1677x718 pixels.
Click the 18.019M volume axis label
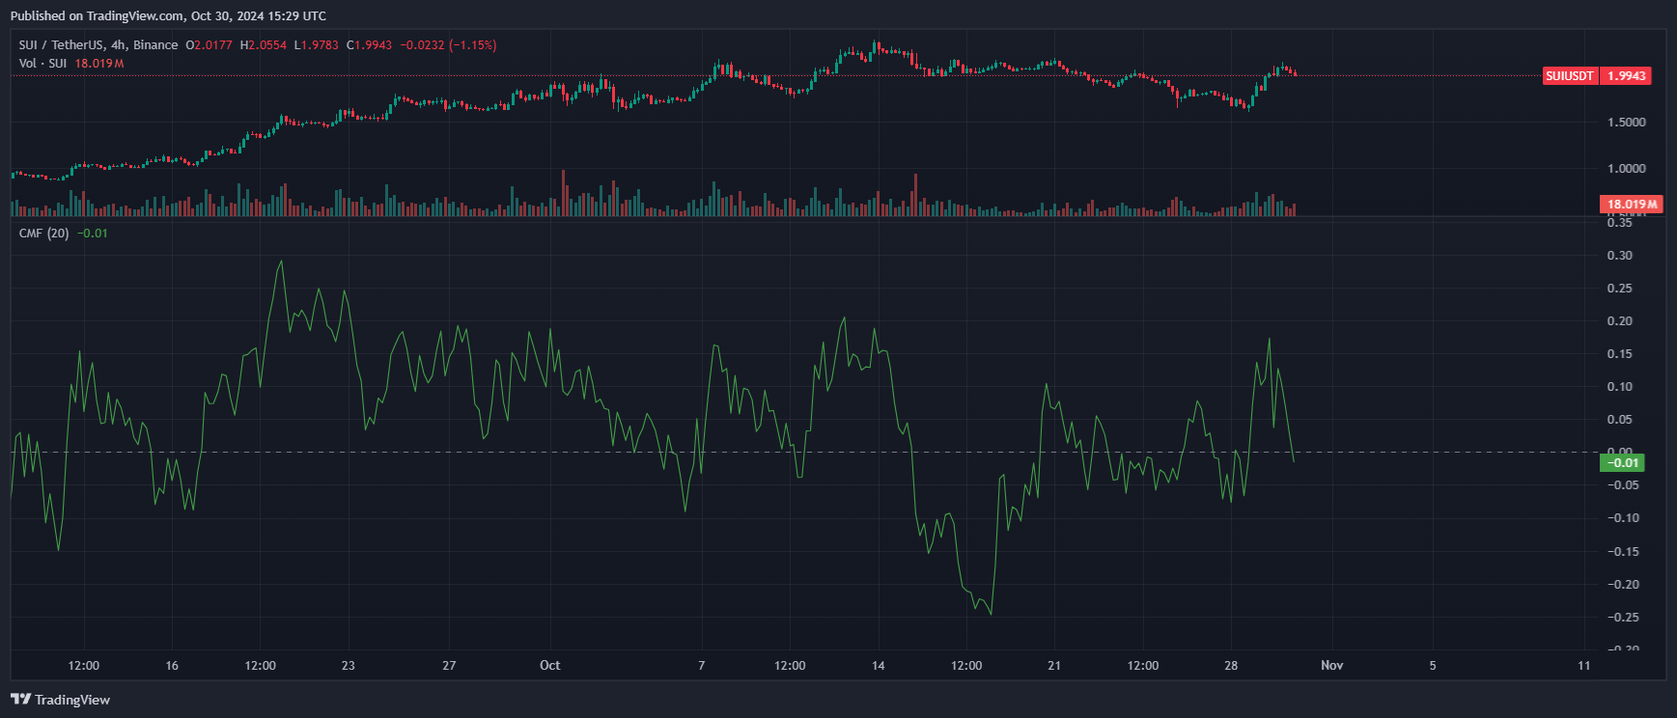pos(1632,205)
